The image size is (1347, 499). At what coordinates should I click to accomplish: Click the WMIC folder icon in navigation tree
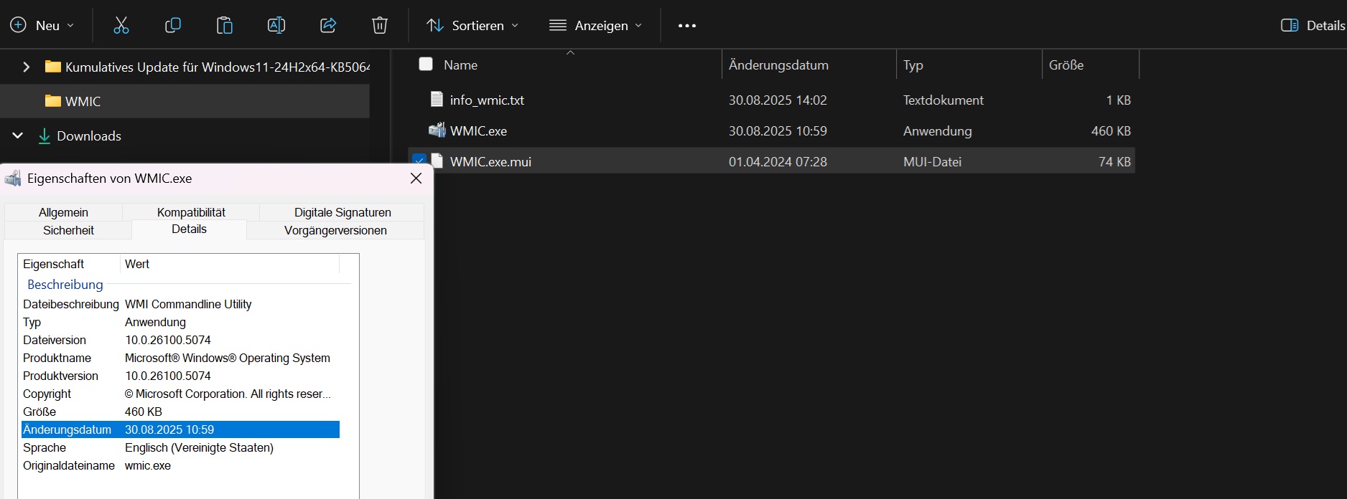52,101
